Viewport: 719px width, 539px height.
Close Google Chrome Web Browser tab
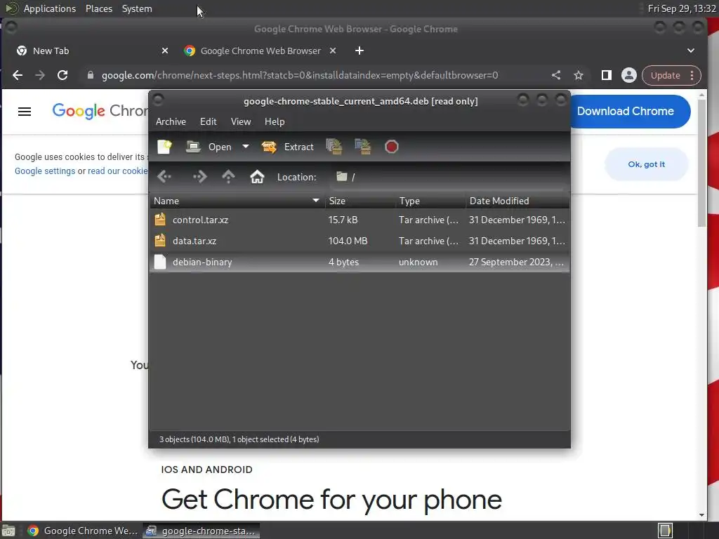pyautogui.click(x=333, y=51)
